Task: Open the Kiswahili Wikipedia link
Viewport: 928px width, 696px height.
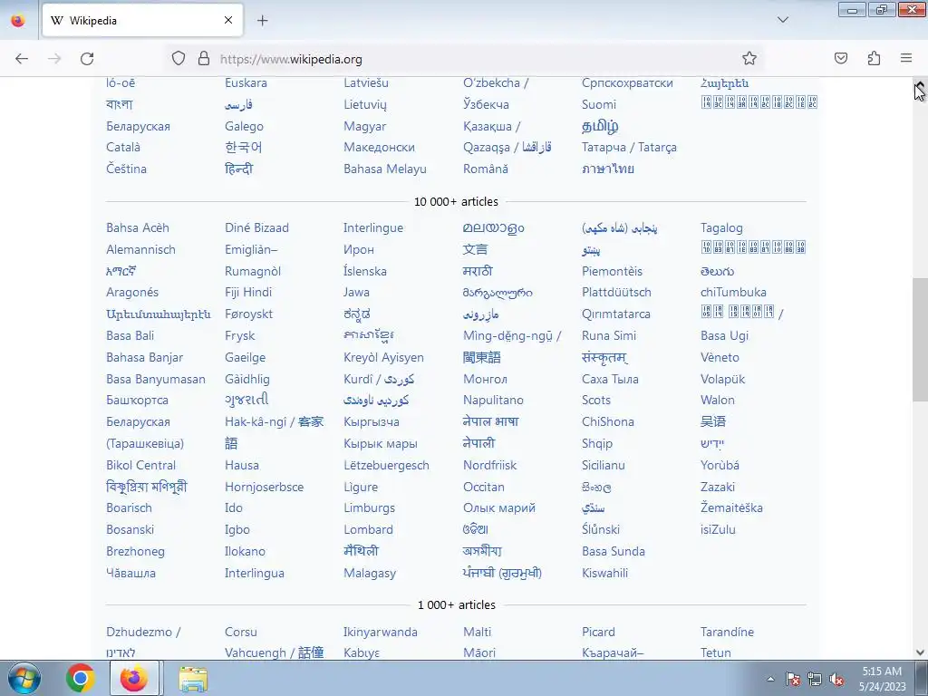Action: point(604,573)
